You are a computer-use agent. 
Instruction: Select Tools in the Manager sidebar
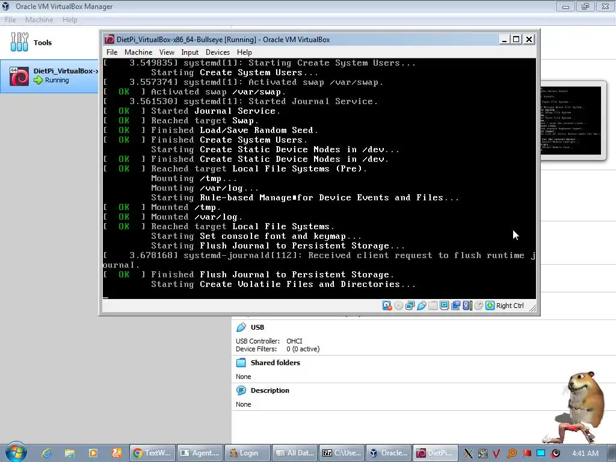click(x=49, y=43)
